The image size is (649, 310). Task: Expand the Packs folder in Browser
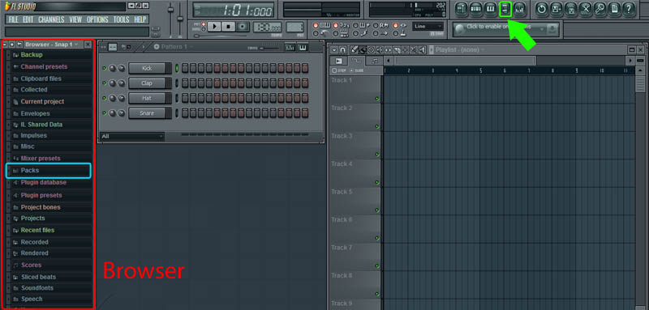coord(9,171)
